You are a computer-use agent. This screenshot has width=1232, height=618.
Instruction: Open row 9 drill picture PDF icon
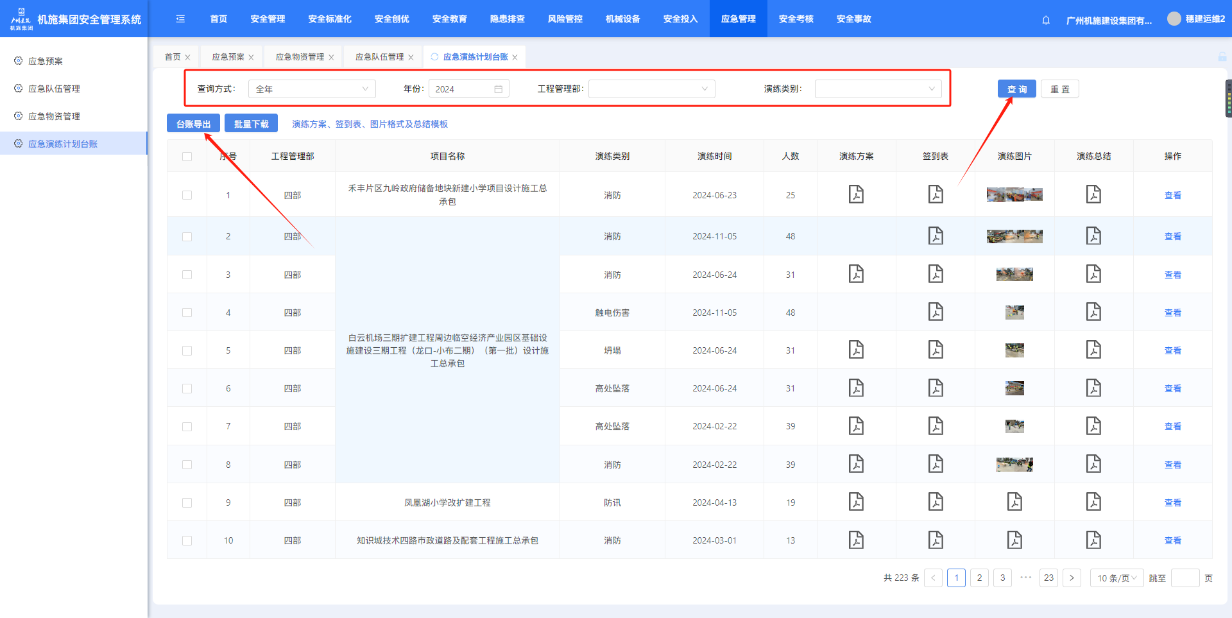point(1014,502)
